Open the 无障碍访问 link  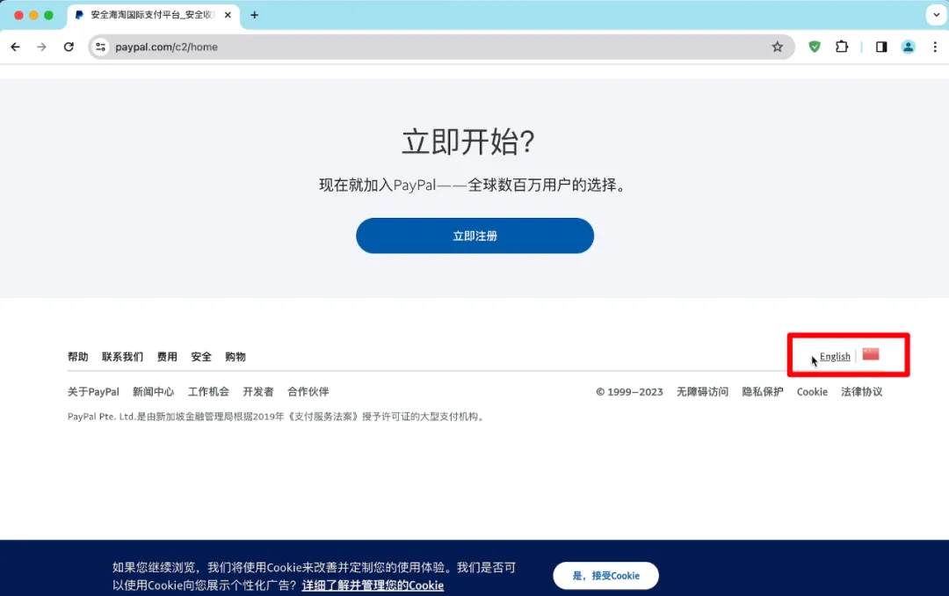click(x=703, y=392)
